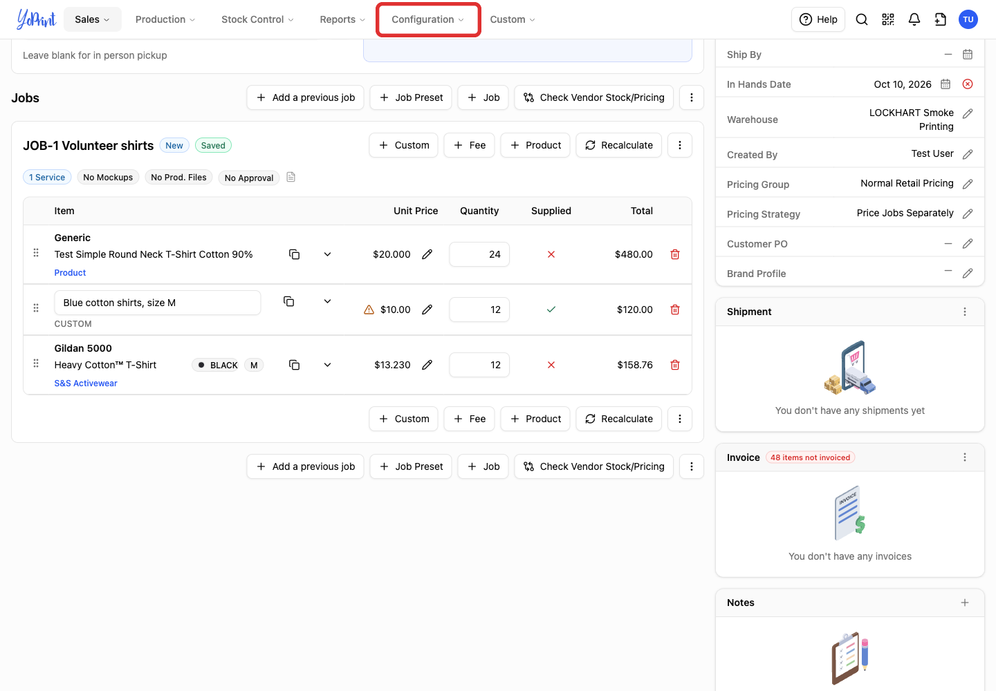Open the bottom Jobs three-dot menu

pyautogui.click(x=692, y=466)
